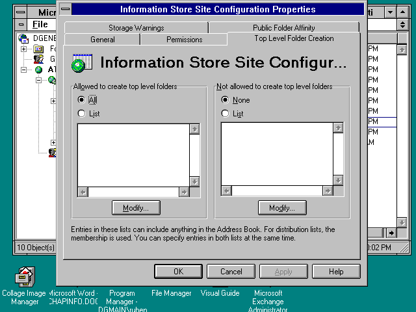Select Microsoft Exchange Administrator minimized icon
This screenshot has width=416, height=312.
[268, 301]
